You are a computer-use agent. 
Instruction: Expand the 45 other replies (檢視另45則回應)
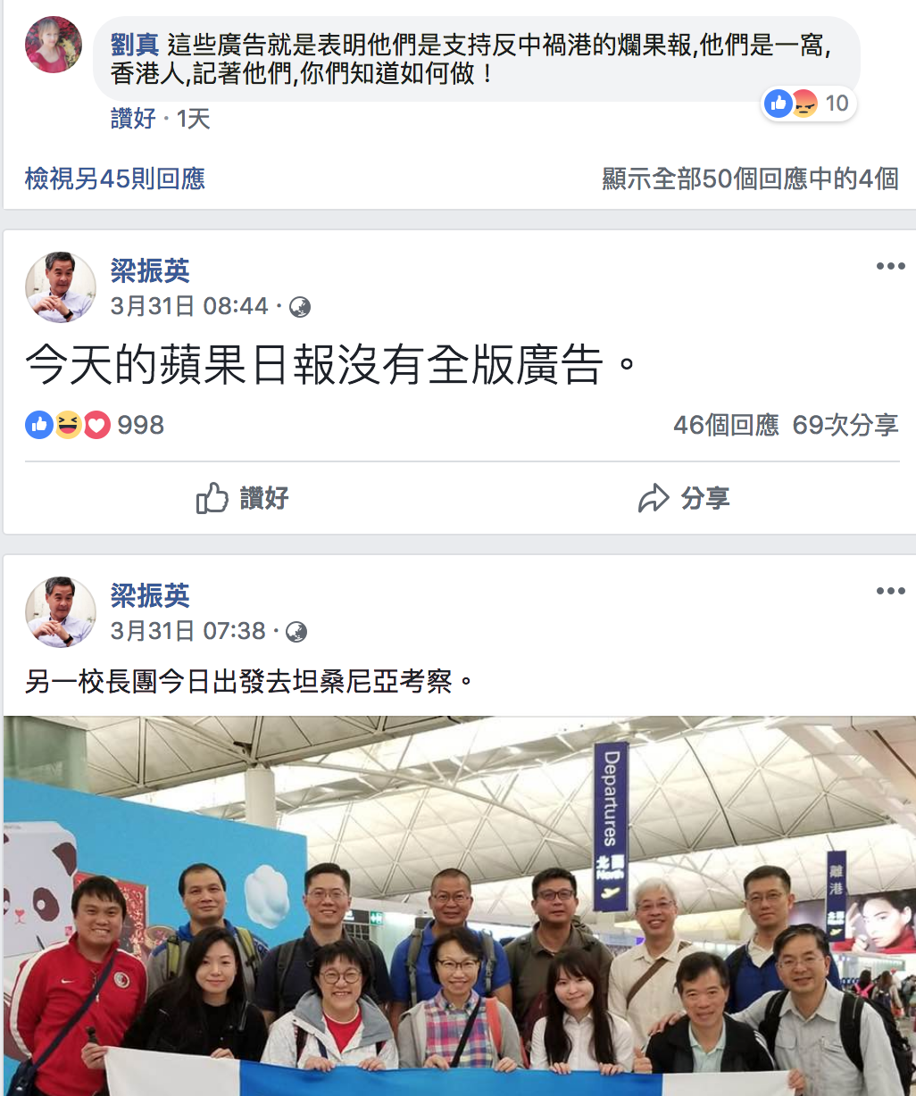[x=115, y=179]
